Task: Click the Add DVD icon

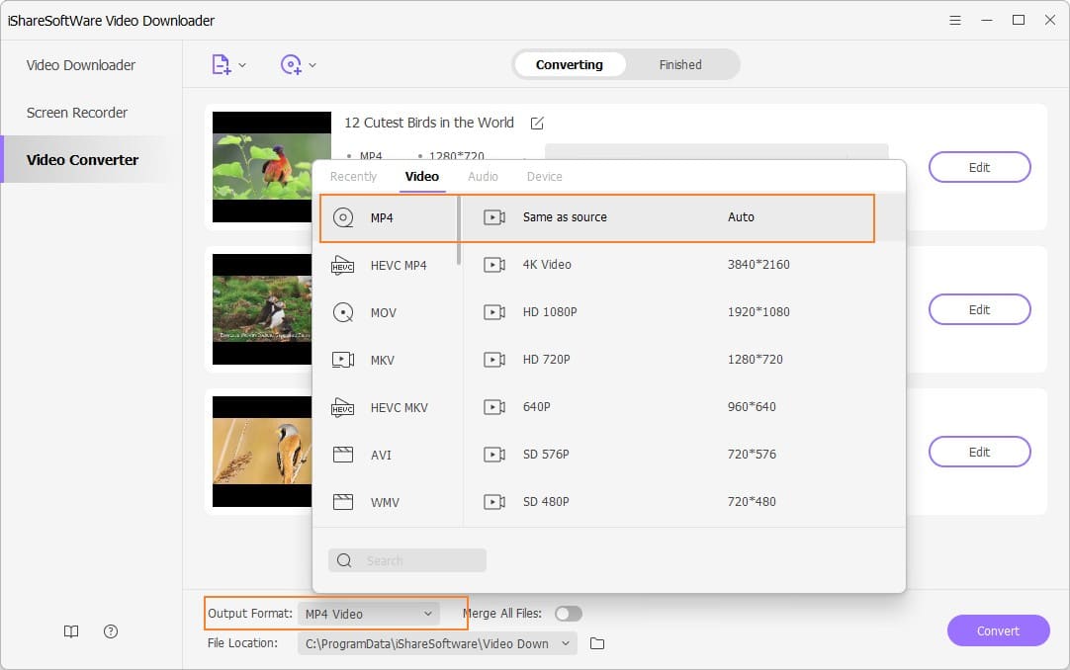Action: [x=293, y=63]
